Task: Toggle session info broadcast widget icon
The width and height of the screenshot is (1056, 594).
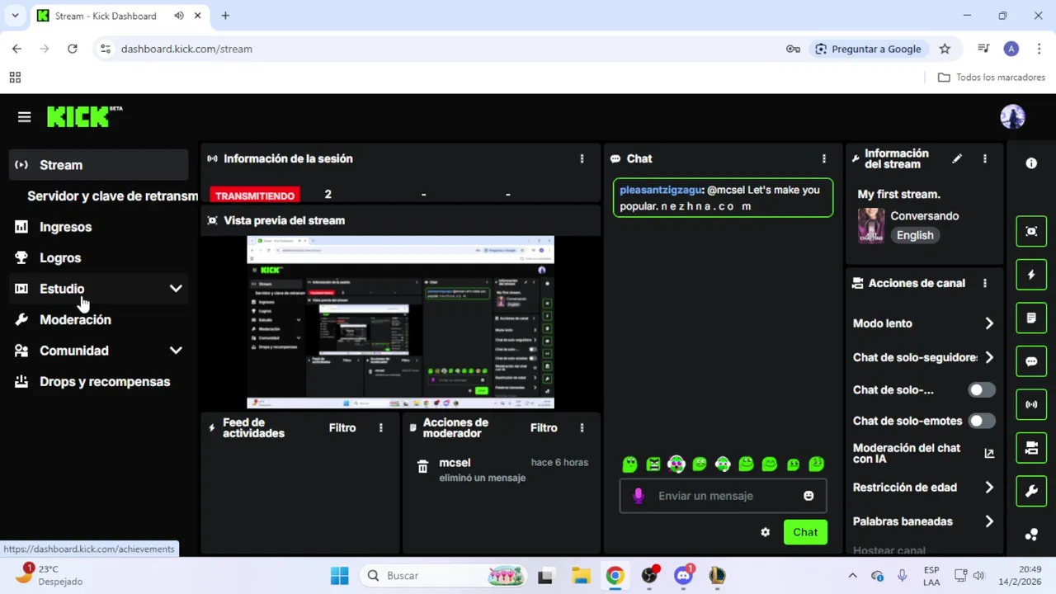Action: [x=1031, y=404]
